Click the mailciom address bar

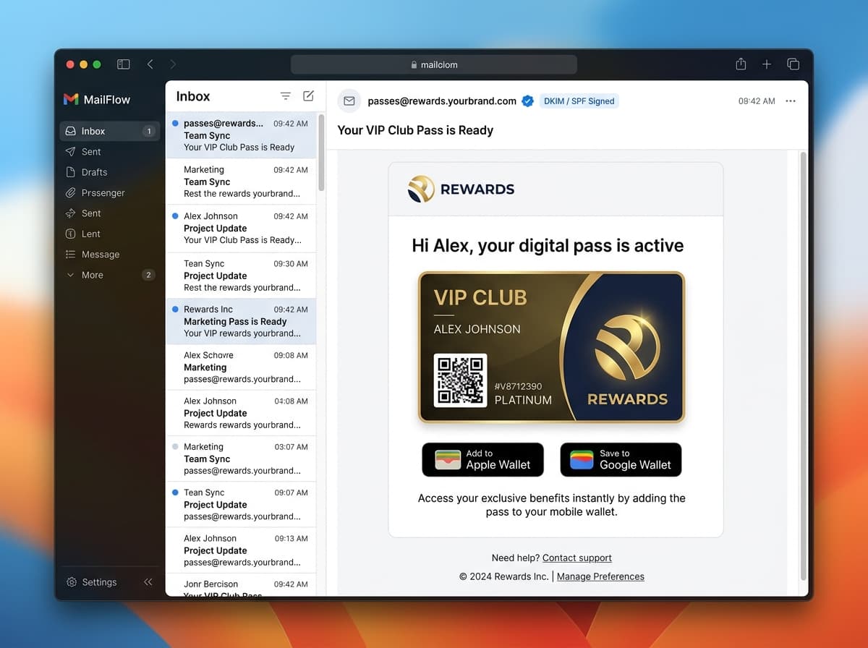(434, 64)
